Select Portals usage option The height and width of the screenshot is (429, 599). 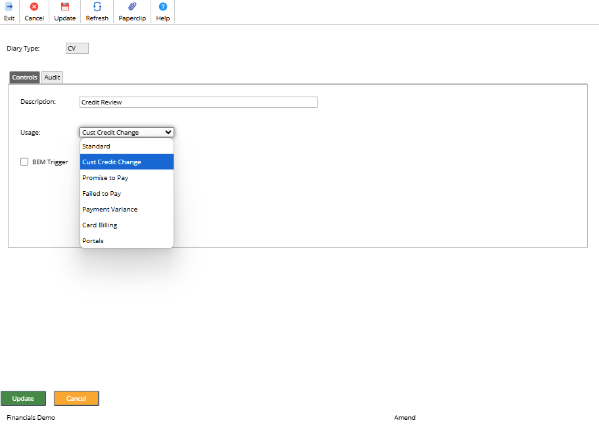click(127, 241)
